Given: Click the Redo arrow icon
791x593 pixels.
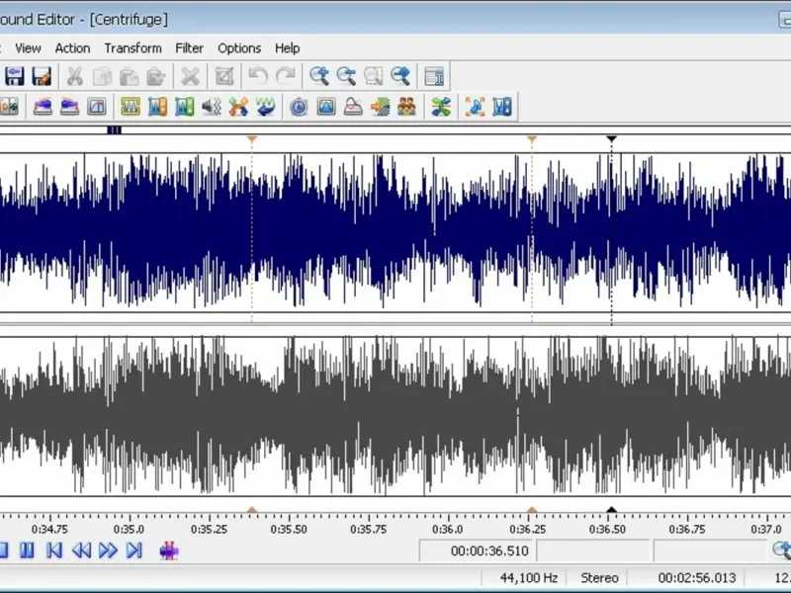Looking at the screenshot, I should click(286, 76).
